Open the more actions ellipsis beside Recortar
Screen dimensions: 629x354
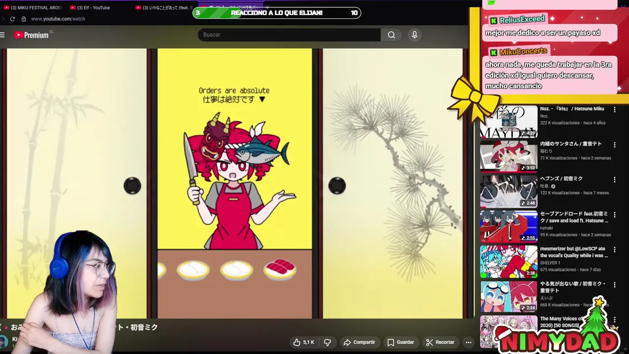pyautogui.click(x=468, y=342)
